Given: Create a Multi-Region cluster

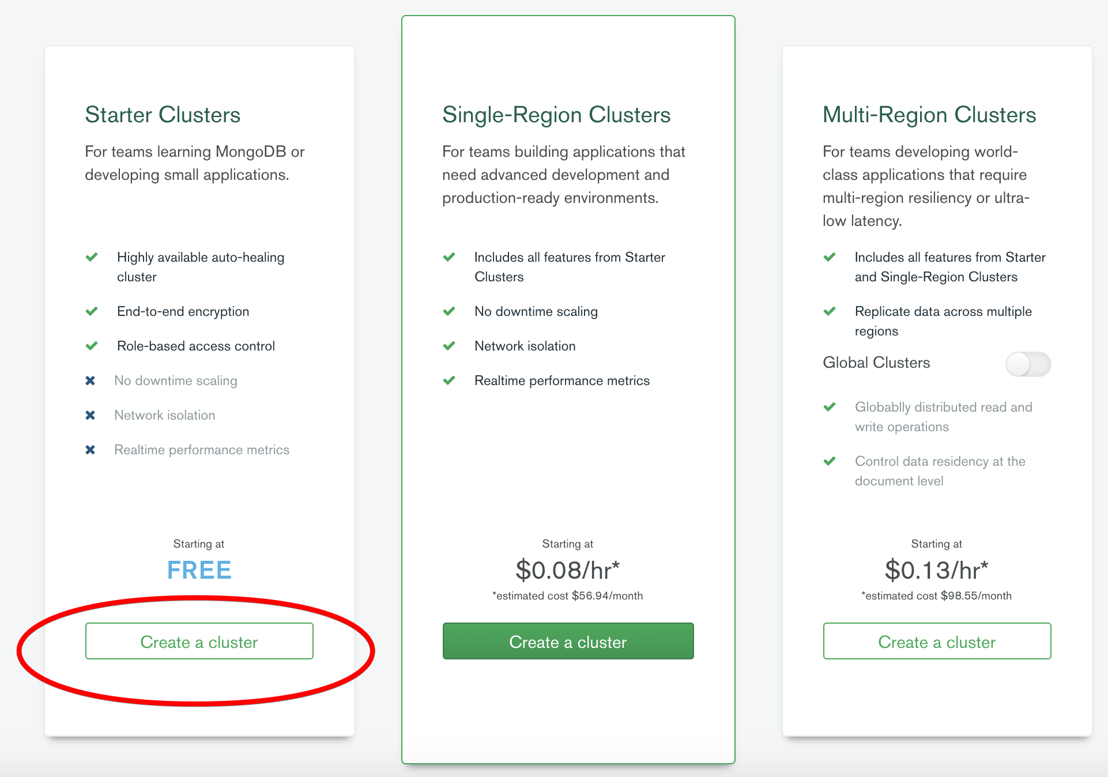Looking at the screenshot, I should 937,641.
